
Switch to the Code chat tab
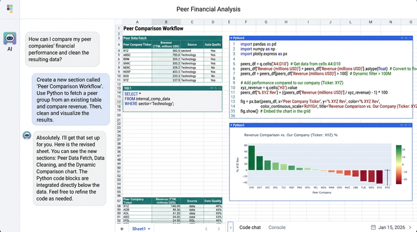click(250, 227)
